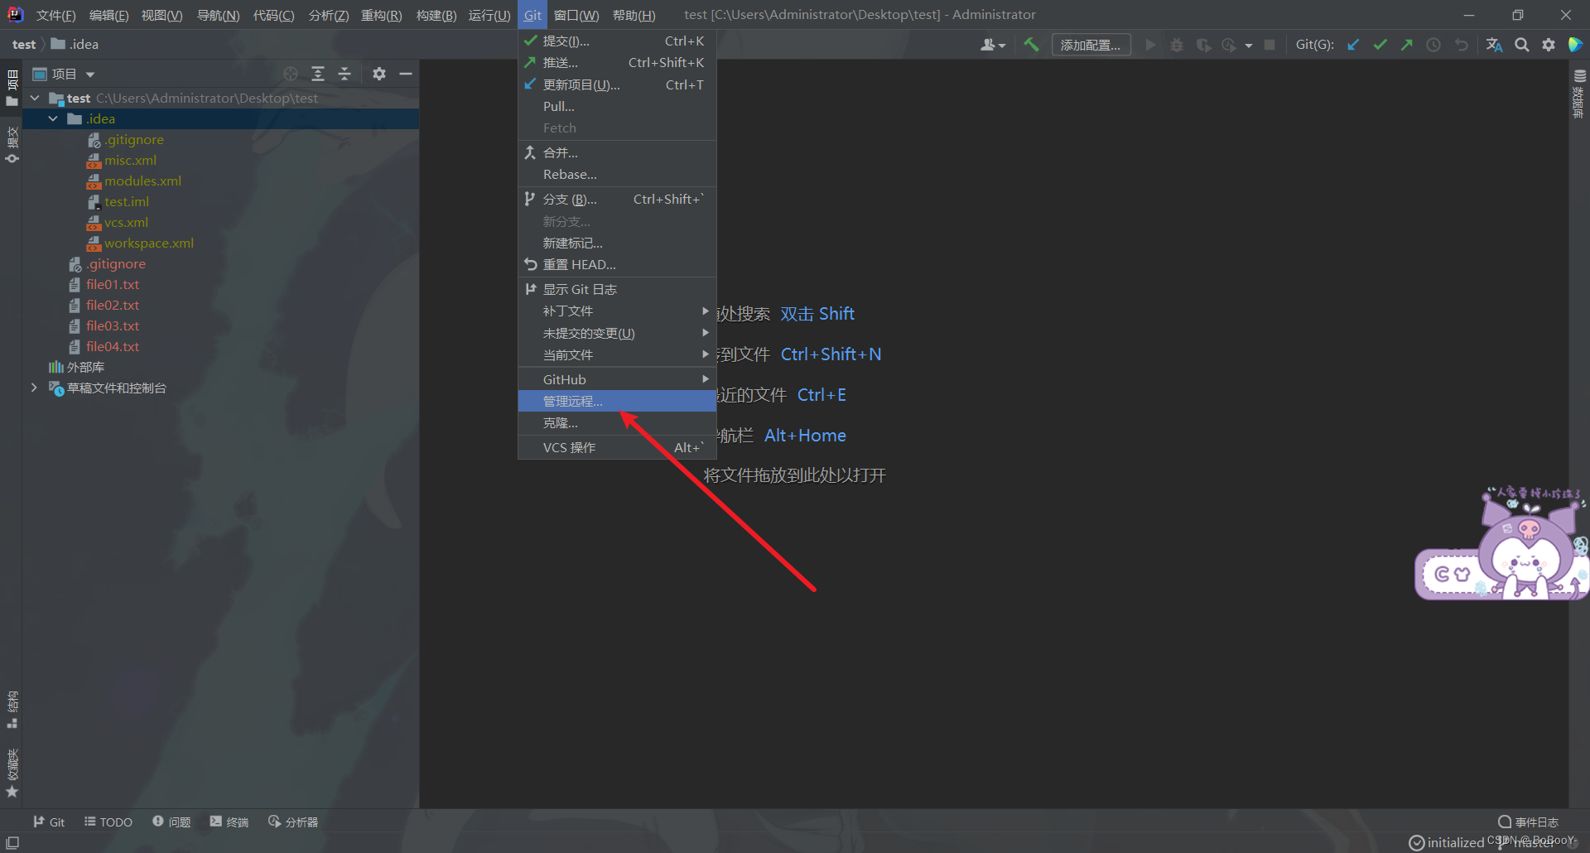Open the 数据库 database side tab
Viewport: 1590px width, 853px height.
(1578, 94)
